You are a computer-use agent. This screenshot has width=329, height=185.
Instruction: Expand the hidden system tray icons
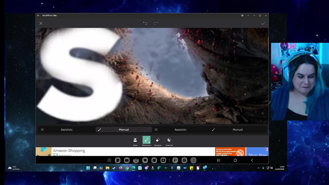(258, 168)
